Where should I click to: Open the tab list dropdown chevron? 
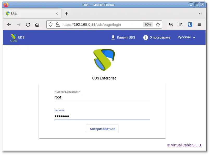pyautogui.click(x=200, y=13)
